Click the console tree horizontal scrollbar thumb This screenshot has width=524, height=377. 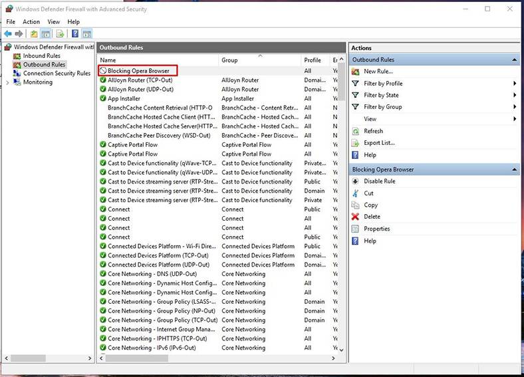[28, 358]
